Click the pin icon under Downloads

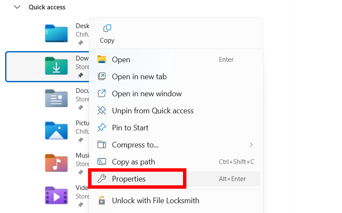80,75
